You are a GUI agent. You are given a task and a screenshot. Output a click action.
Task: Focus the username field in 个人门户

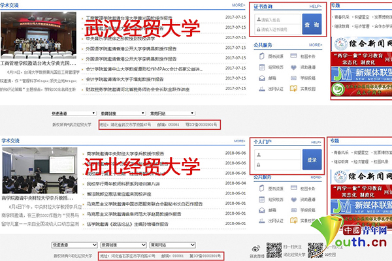[x=278, y=155]
